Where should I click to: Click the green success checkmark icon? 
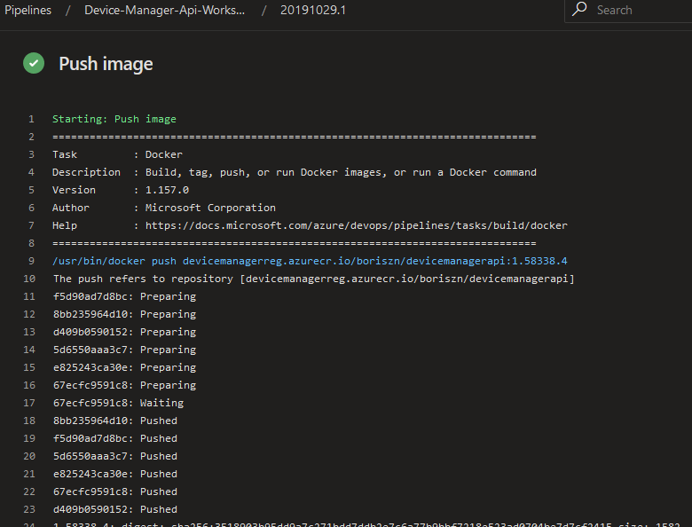coord(34,63)
